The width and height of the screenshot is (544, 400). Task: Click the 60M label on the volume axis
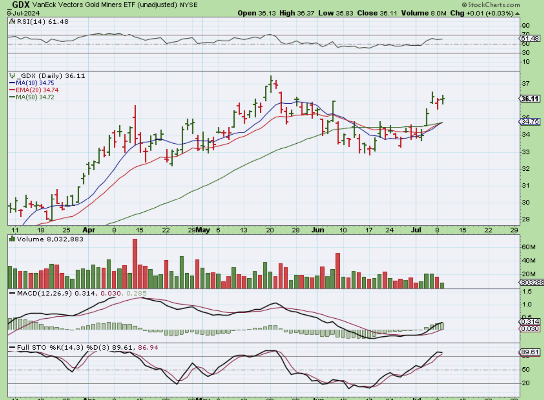[x=528, y=247]
